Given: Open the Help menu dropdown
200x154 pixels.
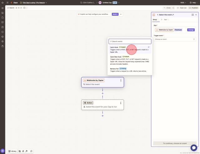Looking at the screenshot, I should pyautogui.click(x=193, y=3).
